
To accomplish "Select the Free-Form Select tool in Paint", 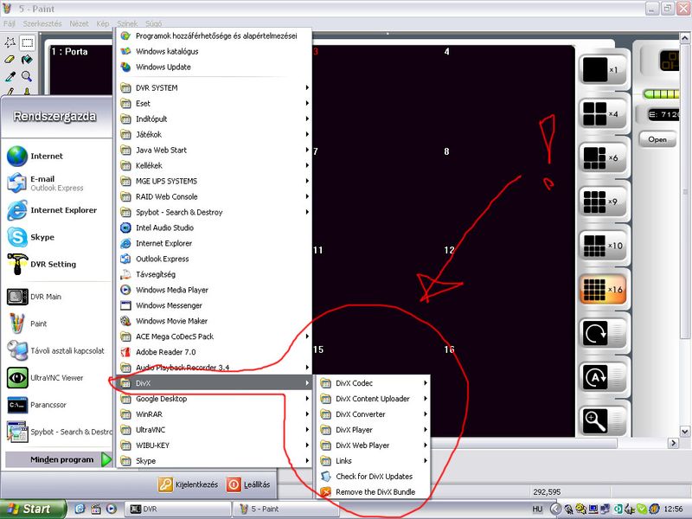I will (x=10, y=42).
